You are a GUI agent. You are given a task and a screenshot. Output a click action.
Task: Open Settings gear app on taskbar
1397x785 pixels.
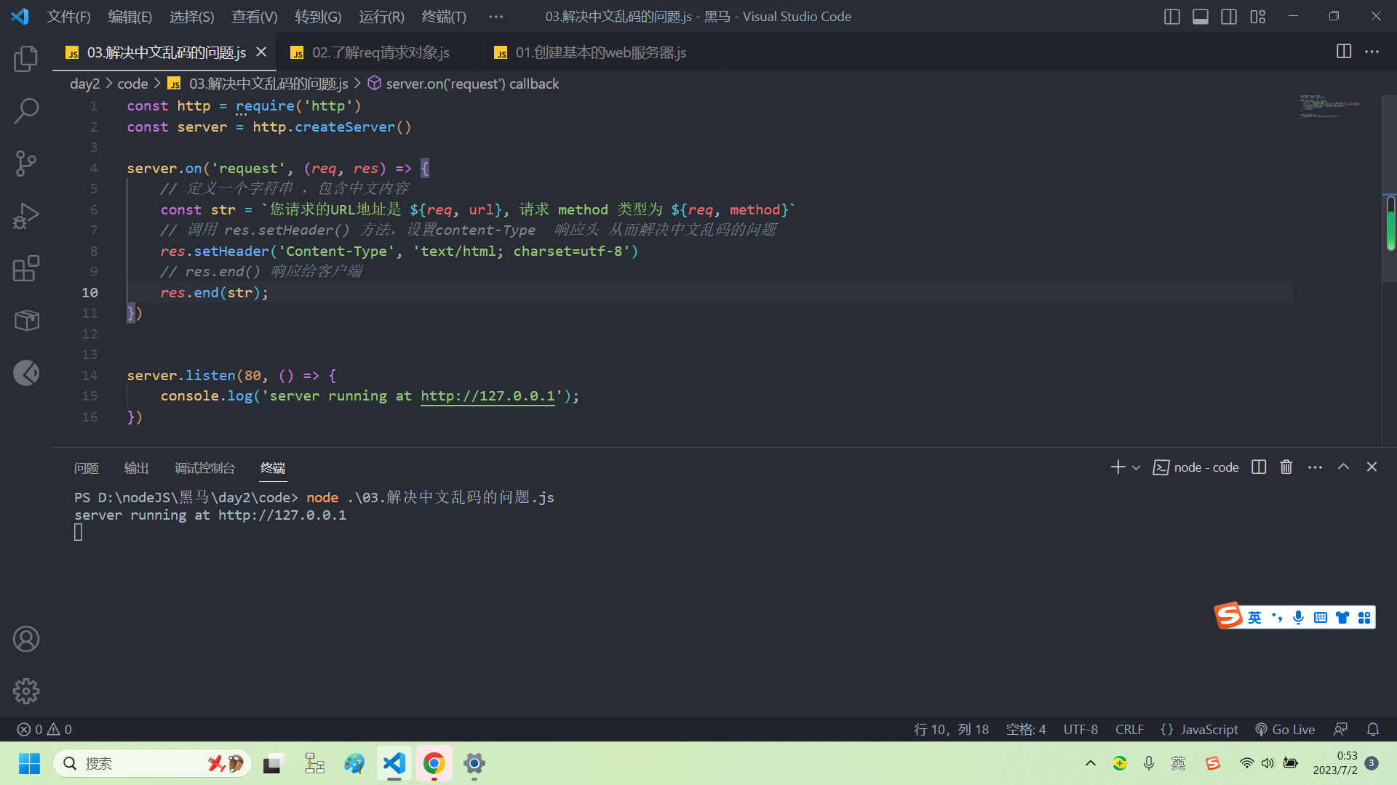[474, 763]
